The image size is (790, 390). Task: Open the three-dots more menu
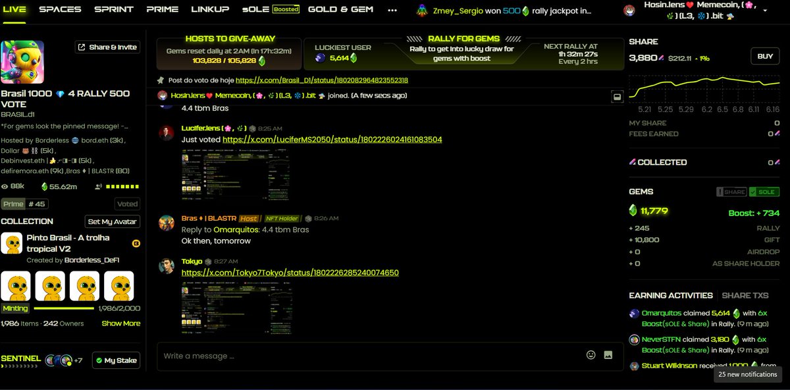click(392, 10)
